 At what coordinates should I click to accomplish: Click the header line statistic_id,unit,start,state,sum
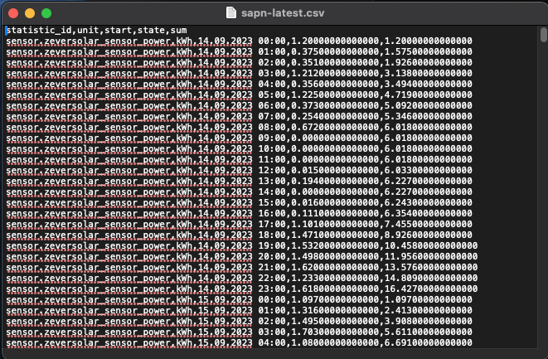tap(97, 30)
